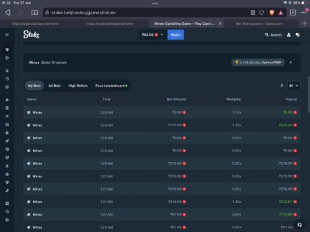Open browser bookmarks book icon
Screen dimensions: 310x232
coord(35,12)
